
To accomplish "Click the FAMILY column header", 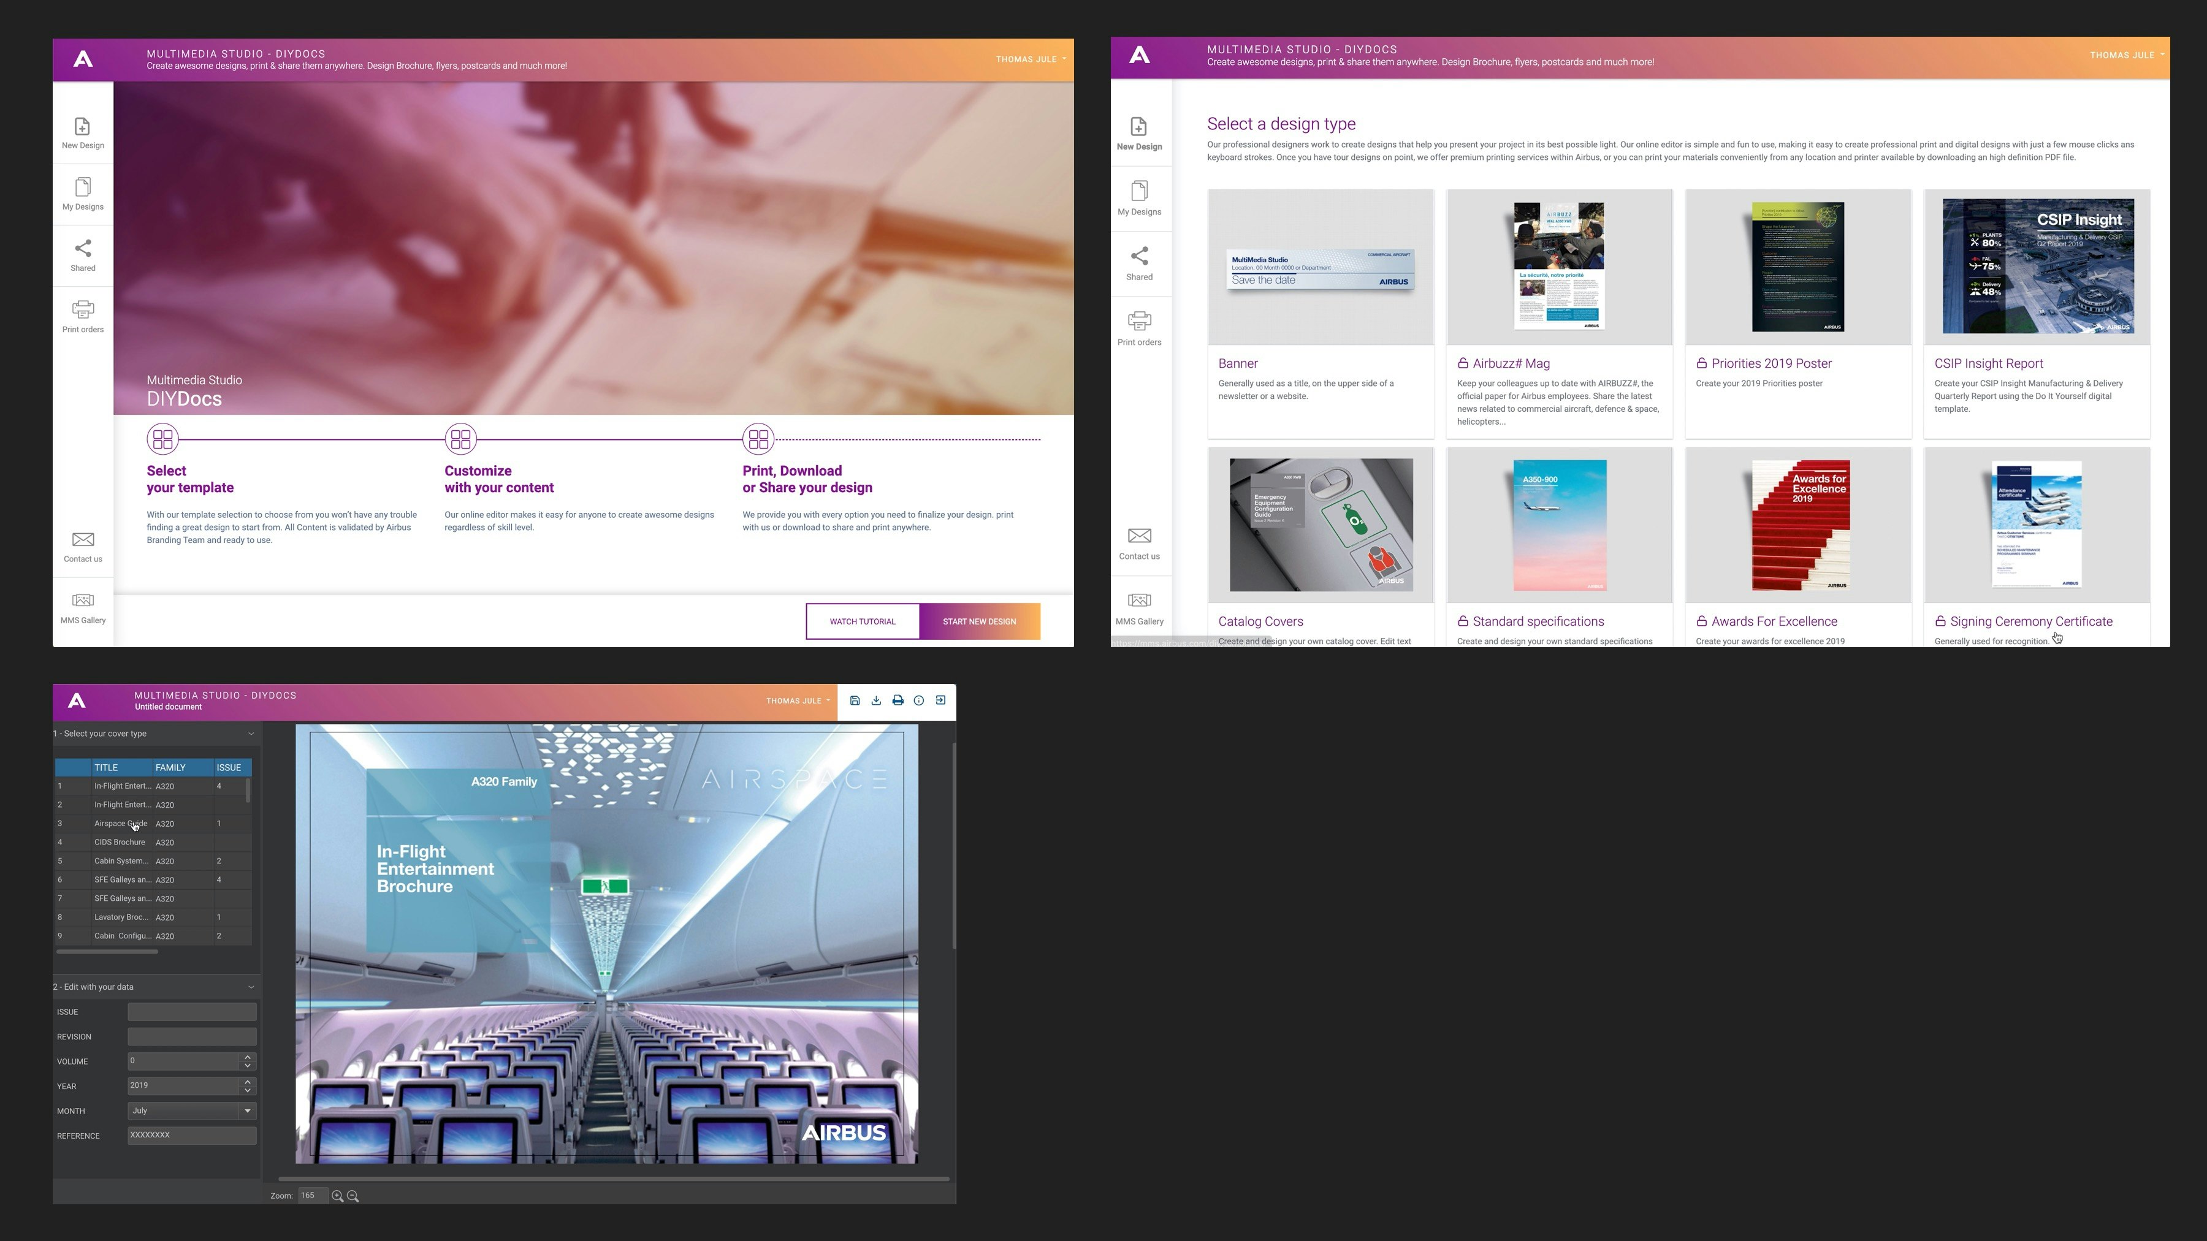I will (x=170, y=767).
